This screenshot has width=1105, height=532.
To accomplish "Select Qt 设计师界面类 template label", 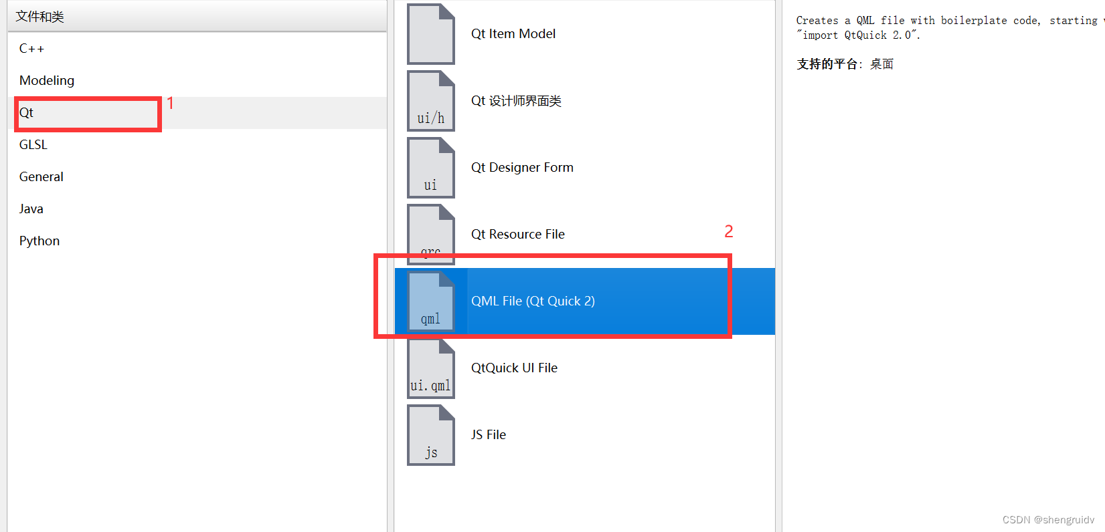I will (516, 101).
